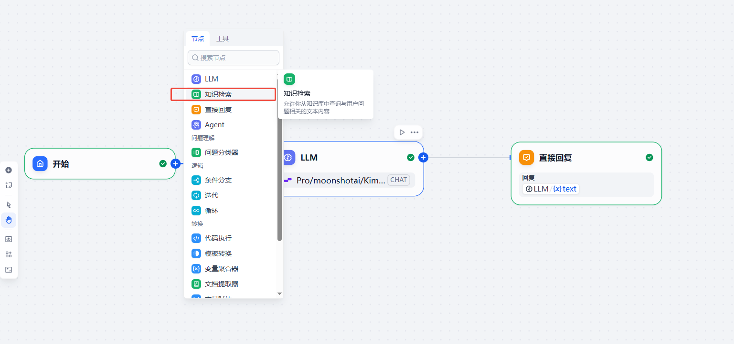Click the add node icon in left toolbar
This screenshot has width=734, height=344.
click(x=9, y=170)
